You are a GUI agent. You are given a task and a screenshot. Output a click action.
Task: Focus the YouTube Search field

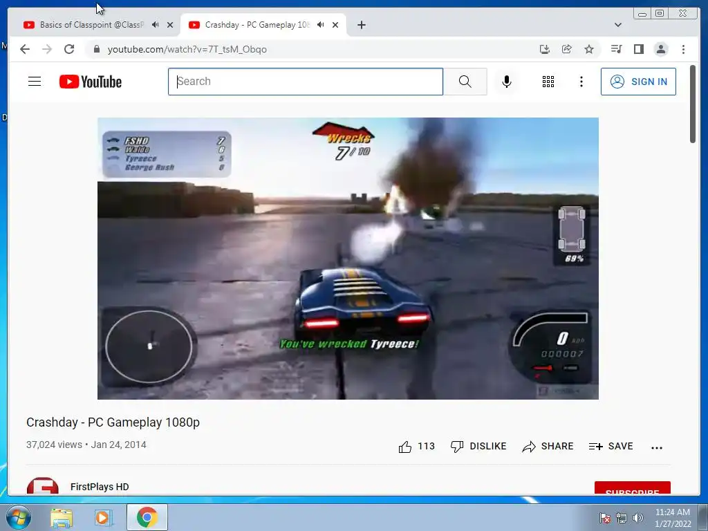pos(306,82)
